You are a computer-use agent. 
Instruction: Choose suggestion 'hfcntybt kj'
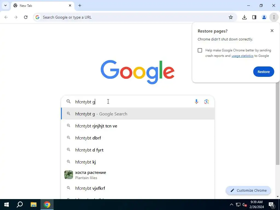coord(138,162)
